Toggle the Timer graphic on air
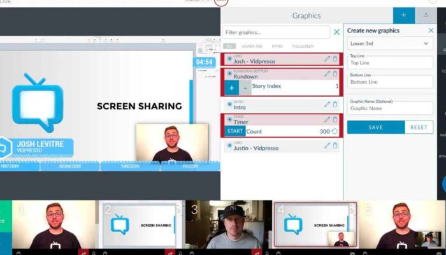Image resolution: width=446 pixels, height=255 pixels. pyautogui.click(x=229, y=119)
